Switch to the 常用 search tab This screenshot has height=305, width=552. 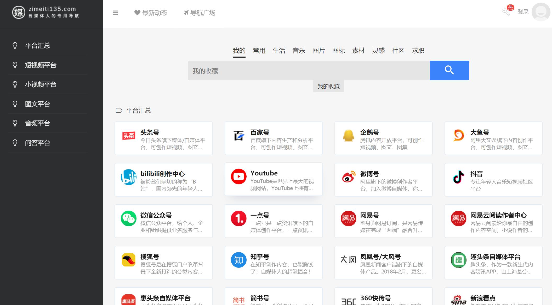pyautogui.click(x=259, y=51)
